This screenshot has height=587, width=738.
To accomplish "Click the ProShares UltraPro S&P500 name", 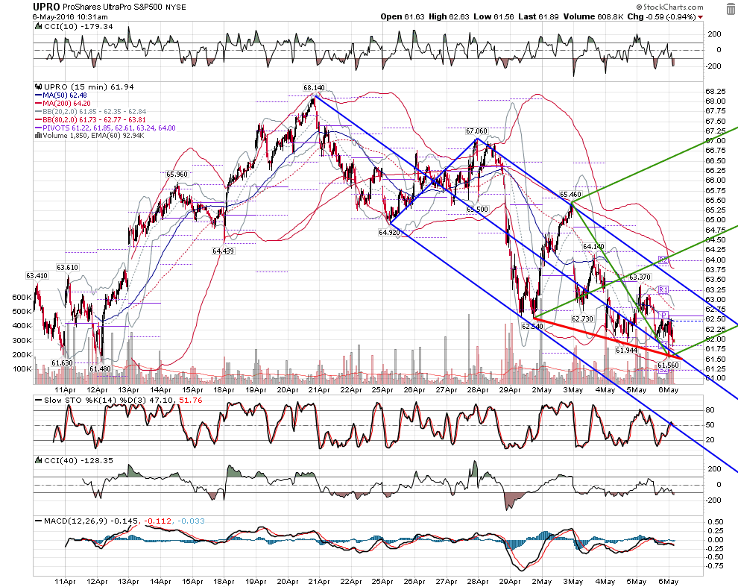I will pyautogui.click(x=113, y=7).
